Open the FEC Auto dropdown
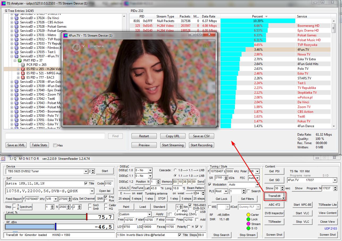This screenshot has height=241, width=342. tap(257, 178)
